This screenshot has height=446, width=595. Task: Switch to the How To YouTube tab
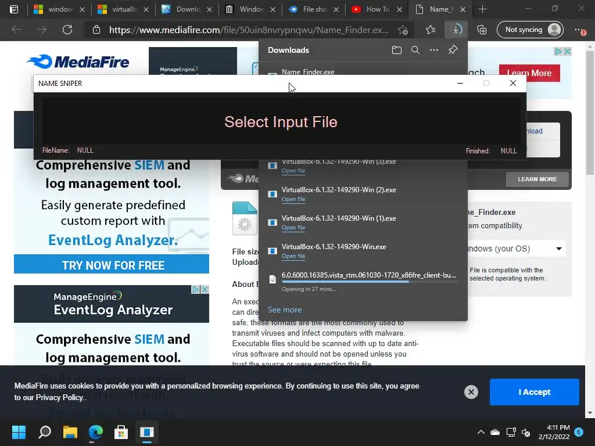pyautogui.click(x=378, y=9)
